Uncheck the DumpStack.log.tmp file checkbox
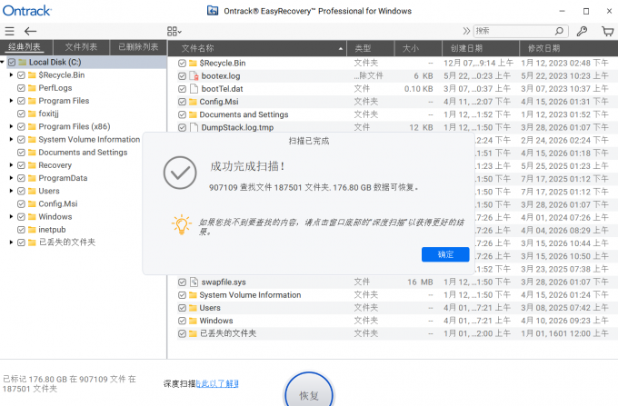Screen dimensions: 618x406 182,127
